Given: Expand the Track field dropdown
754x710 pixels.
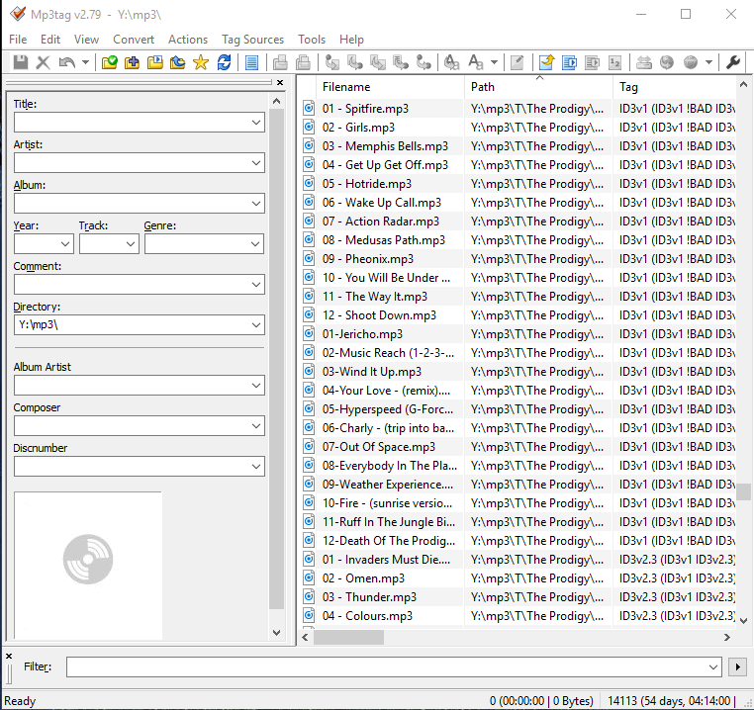Looking at the screenshot, I should pyautogui.click(x=131, y=243).
